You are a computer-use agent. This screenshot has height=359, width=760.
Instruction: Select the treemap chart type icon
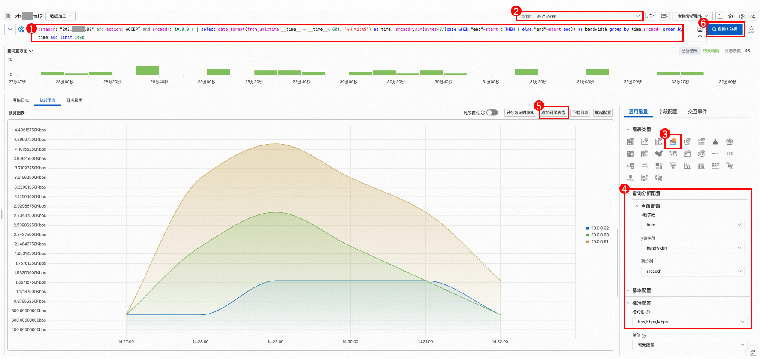(x=659, y=166)
